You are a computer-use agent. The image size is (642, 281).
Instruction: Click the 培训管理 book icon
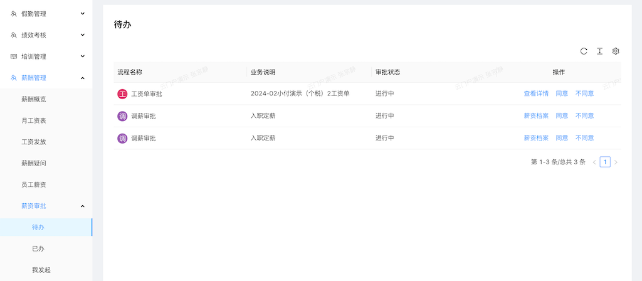point(14,56)
